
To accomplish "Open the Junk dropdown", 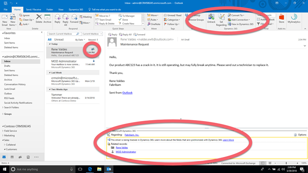I will click(x=24, y=24).
